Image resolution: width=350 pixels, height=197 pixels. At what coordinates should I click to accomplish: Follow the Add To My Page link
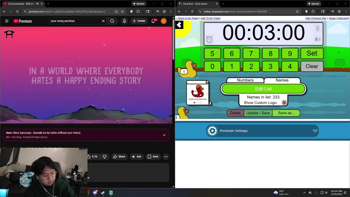211,18
